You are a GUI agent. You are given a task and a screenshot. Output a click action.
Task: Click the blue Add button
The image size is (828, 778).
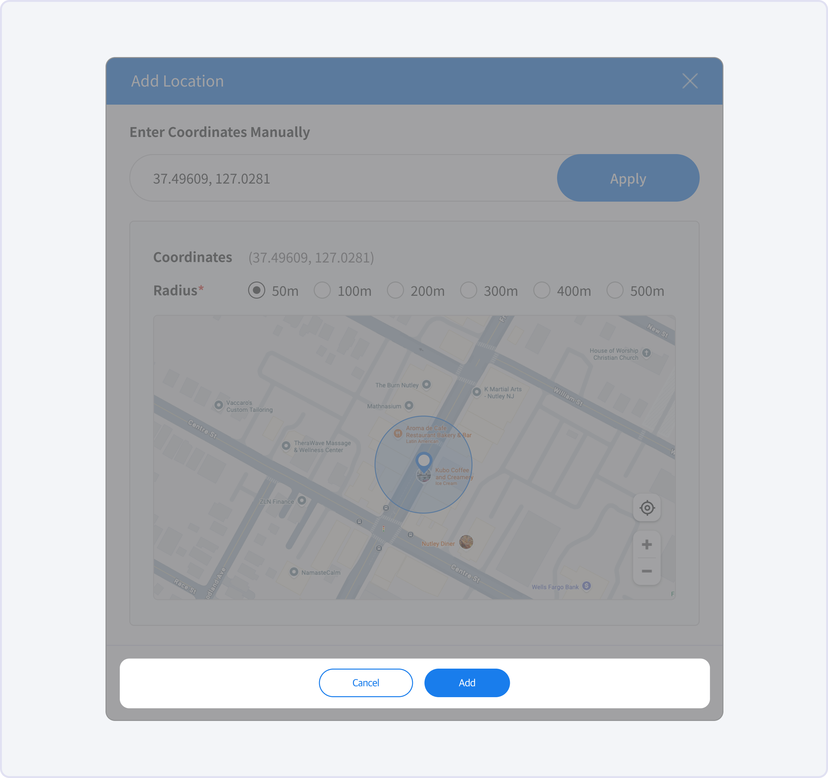coord(466,683)
